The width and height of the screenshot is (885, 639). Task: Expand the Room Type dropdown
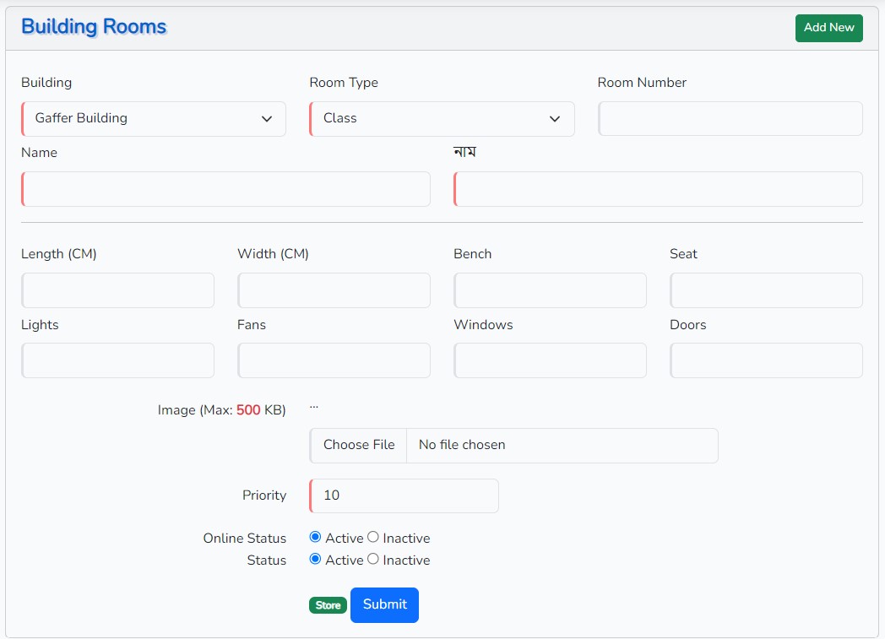click(442, 119)
